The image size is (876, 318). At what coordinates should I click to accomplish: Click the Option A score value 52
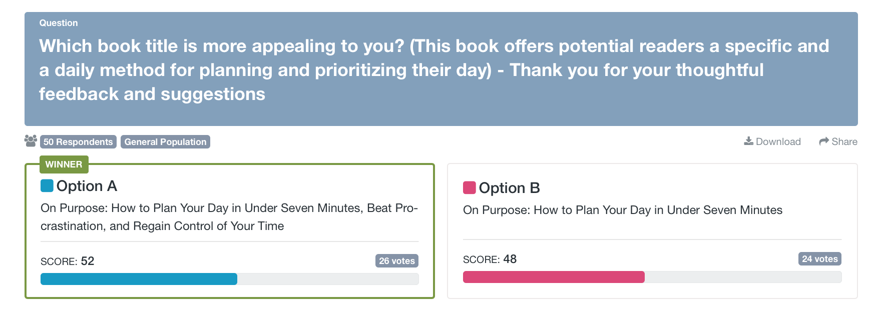89,260
